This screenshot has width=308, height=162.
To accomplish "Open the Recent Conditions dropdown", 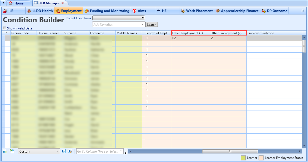I will [x=119, y=18].
